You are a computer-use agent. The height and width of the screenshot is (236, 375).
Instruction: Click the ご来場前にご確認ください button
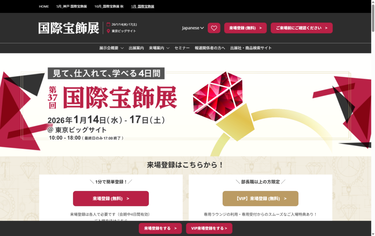pyautogui.click(x=302, y=28)
